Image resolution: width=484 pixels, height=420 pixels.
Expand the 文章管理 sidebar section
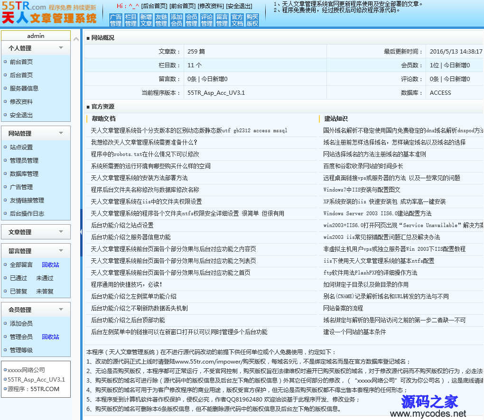coord(36,232)
